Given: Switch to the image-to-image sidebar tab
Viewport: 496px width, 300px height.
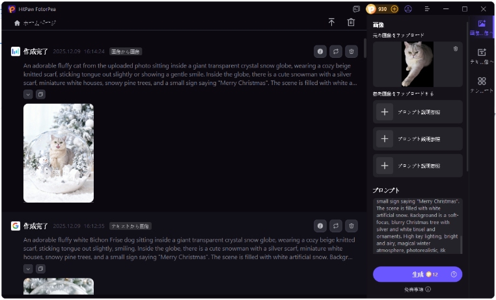Looking at the screenshot, I should (482, 27).
